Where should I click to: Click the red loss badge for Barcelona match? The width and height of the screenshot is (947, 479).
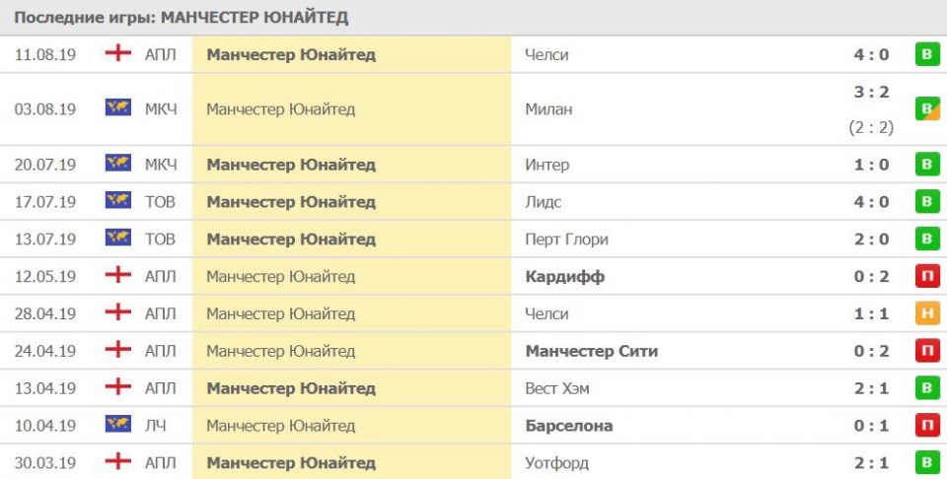[x=926, y=425]
